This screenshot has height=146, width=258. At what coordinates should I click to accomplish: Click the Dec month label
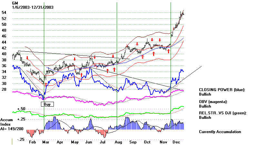(176, 142)
